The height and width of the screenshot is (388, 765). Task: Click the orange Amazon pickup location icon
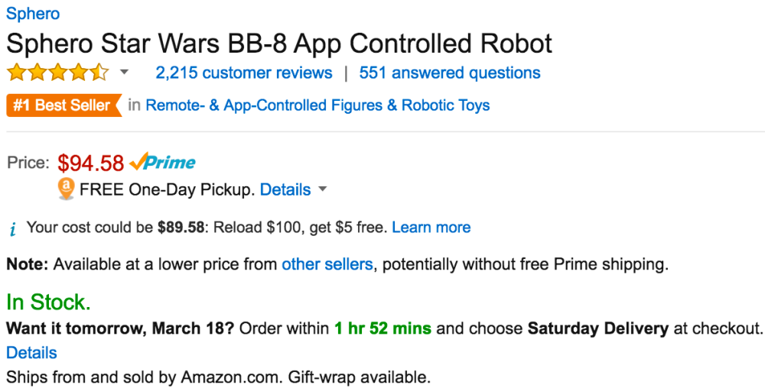(x=67, y=189)
